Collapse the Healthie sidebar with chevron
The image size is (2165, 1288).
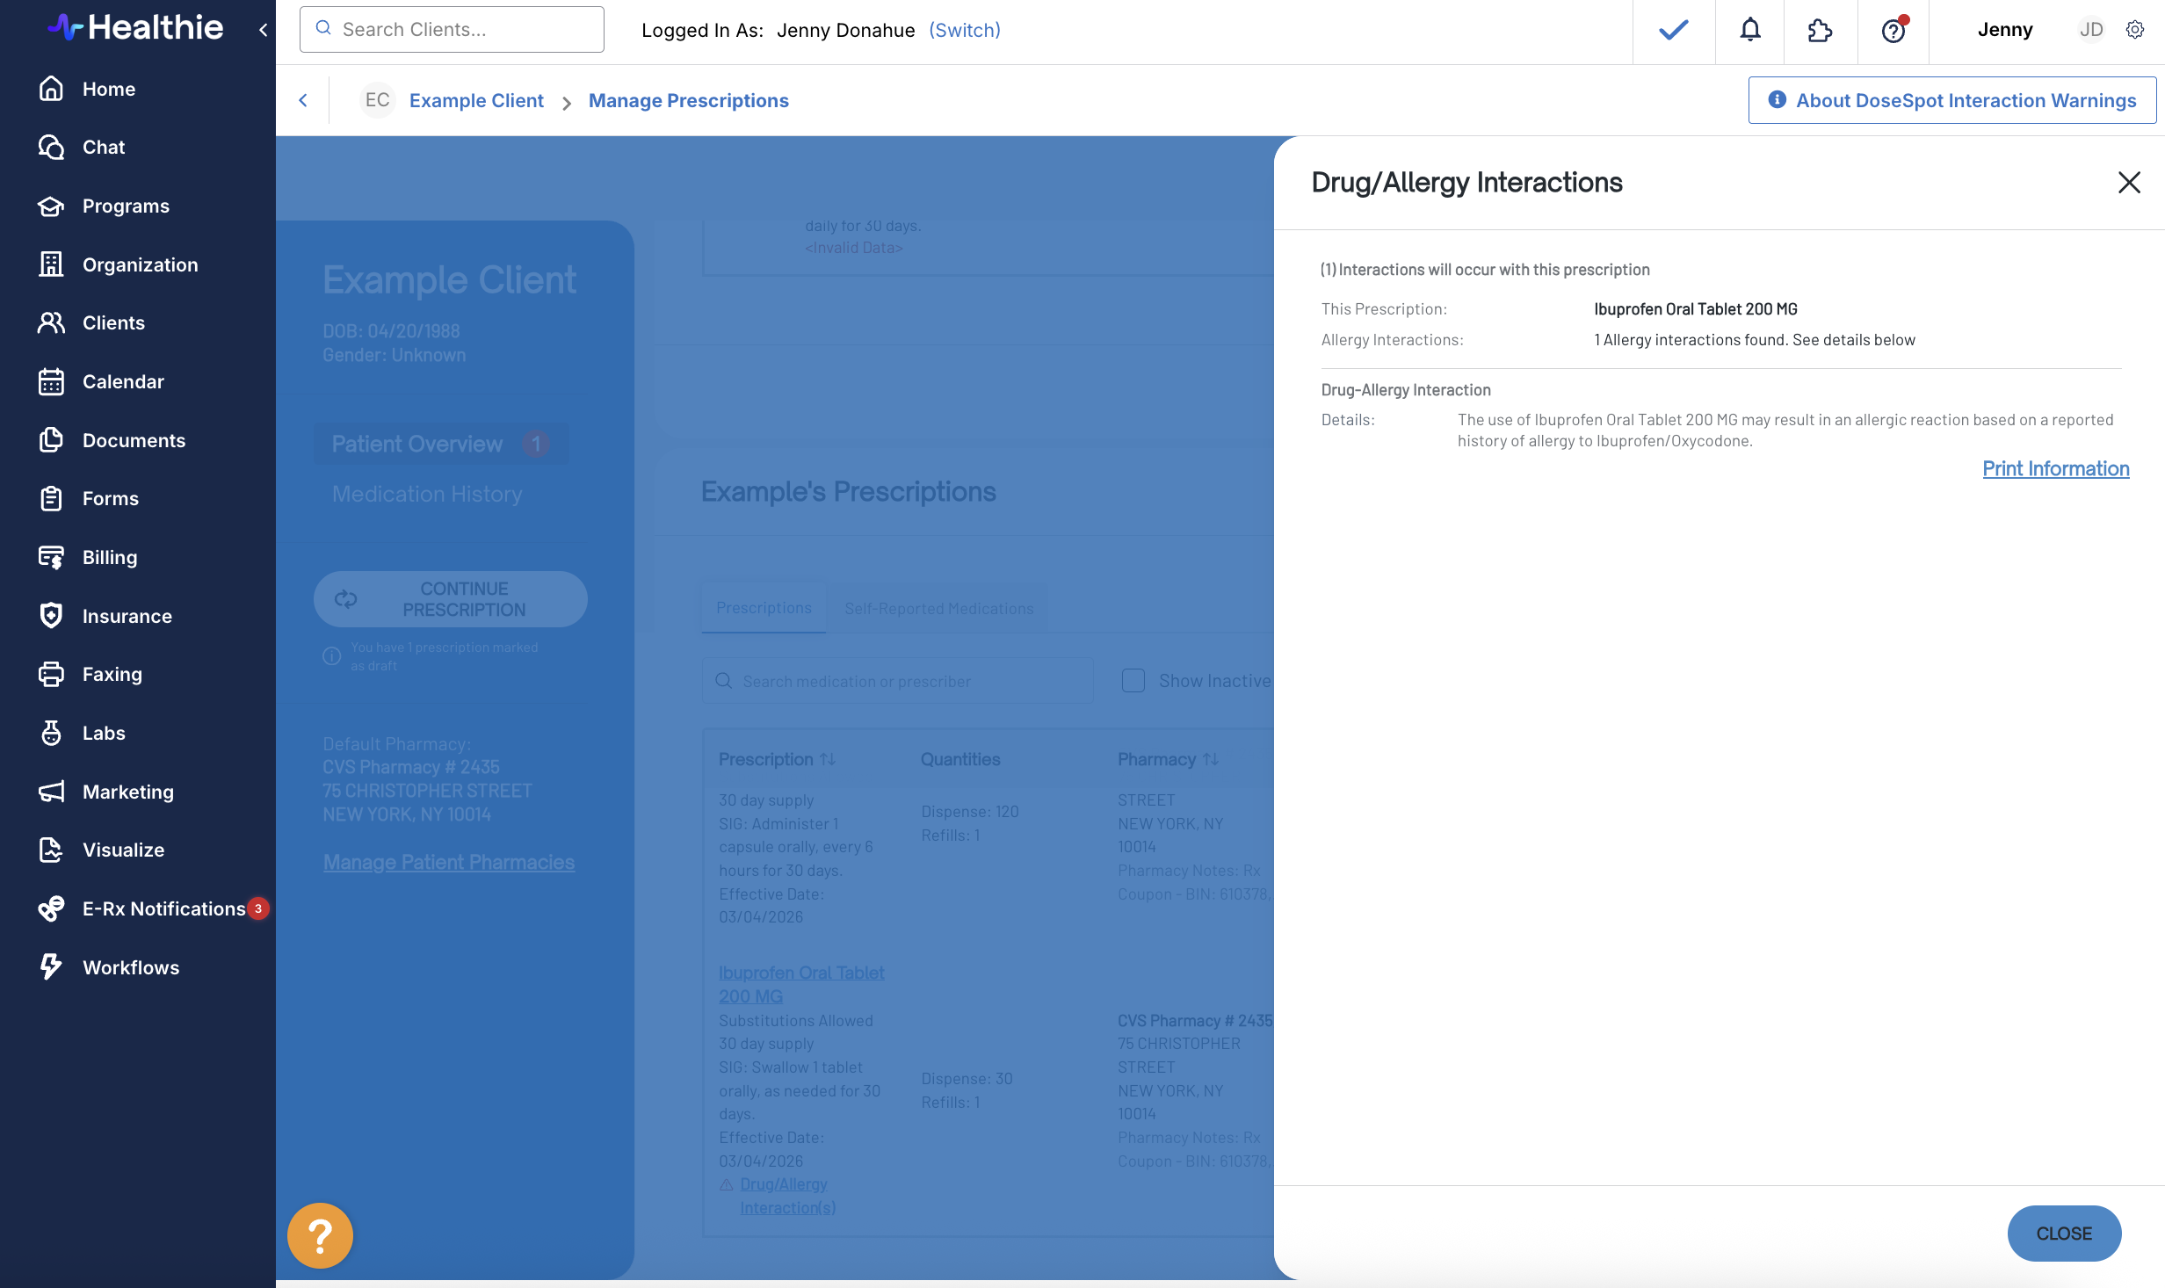263,30
